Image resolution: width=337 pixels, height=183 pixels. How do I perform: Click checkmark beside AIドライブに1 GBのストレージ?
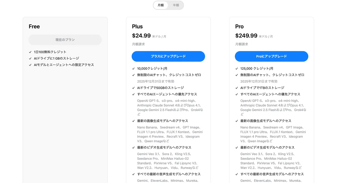point(30,58)
